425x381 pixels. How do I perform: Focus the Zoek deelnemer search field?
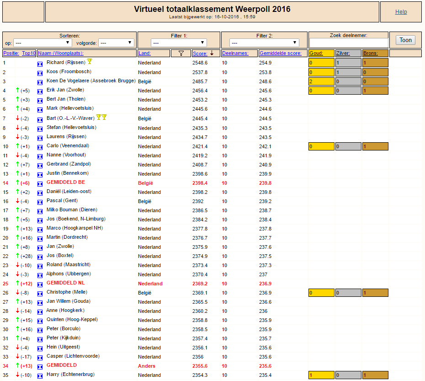[x=349, y=43]
